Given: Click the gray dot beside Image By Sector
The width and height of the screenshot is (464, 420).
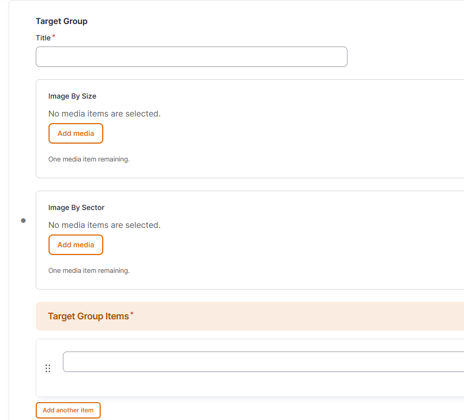Looking at the screenshot, I should [x=23, y=221].
